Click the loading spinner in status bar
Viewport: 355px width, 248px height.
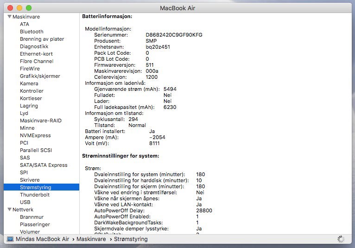click(341, 239)
